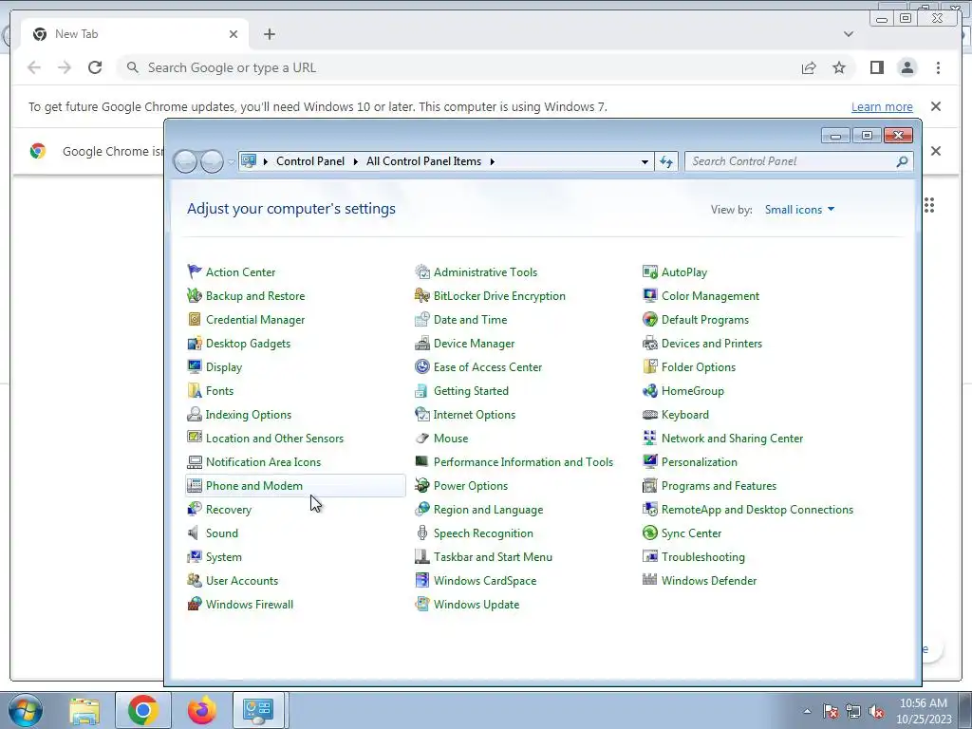Screen dimensions: 972x729
Task: Open Credential Manager safe icon
Action: (x=195, y=319)
